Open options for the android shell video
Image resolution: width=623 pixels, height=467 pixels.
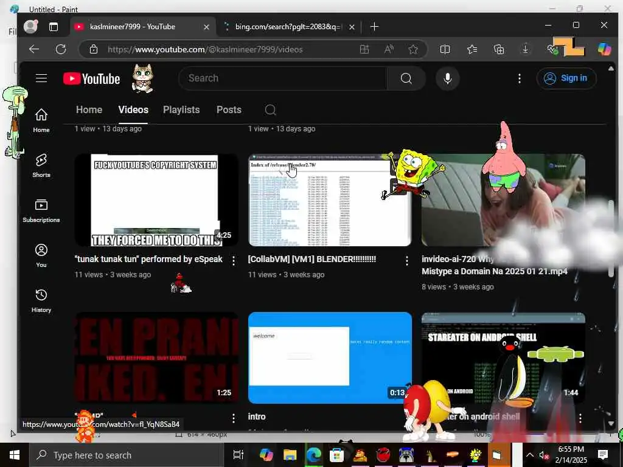(x=580, y=418)
